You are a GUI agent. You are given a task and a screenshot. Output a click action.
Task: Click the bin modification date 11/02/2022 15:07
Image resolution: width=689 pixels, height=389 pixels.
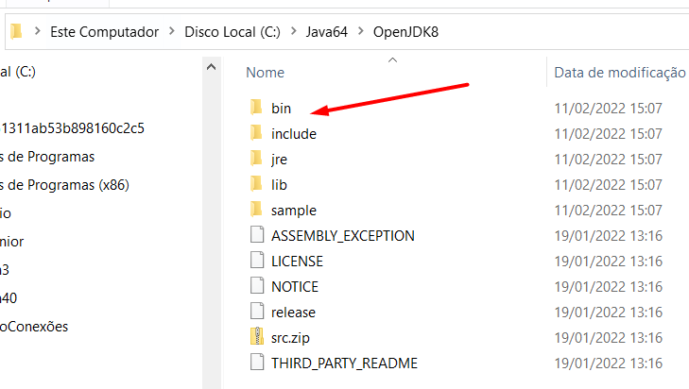pos(608,108)
